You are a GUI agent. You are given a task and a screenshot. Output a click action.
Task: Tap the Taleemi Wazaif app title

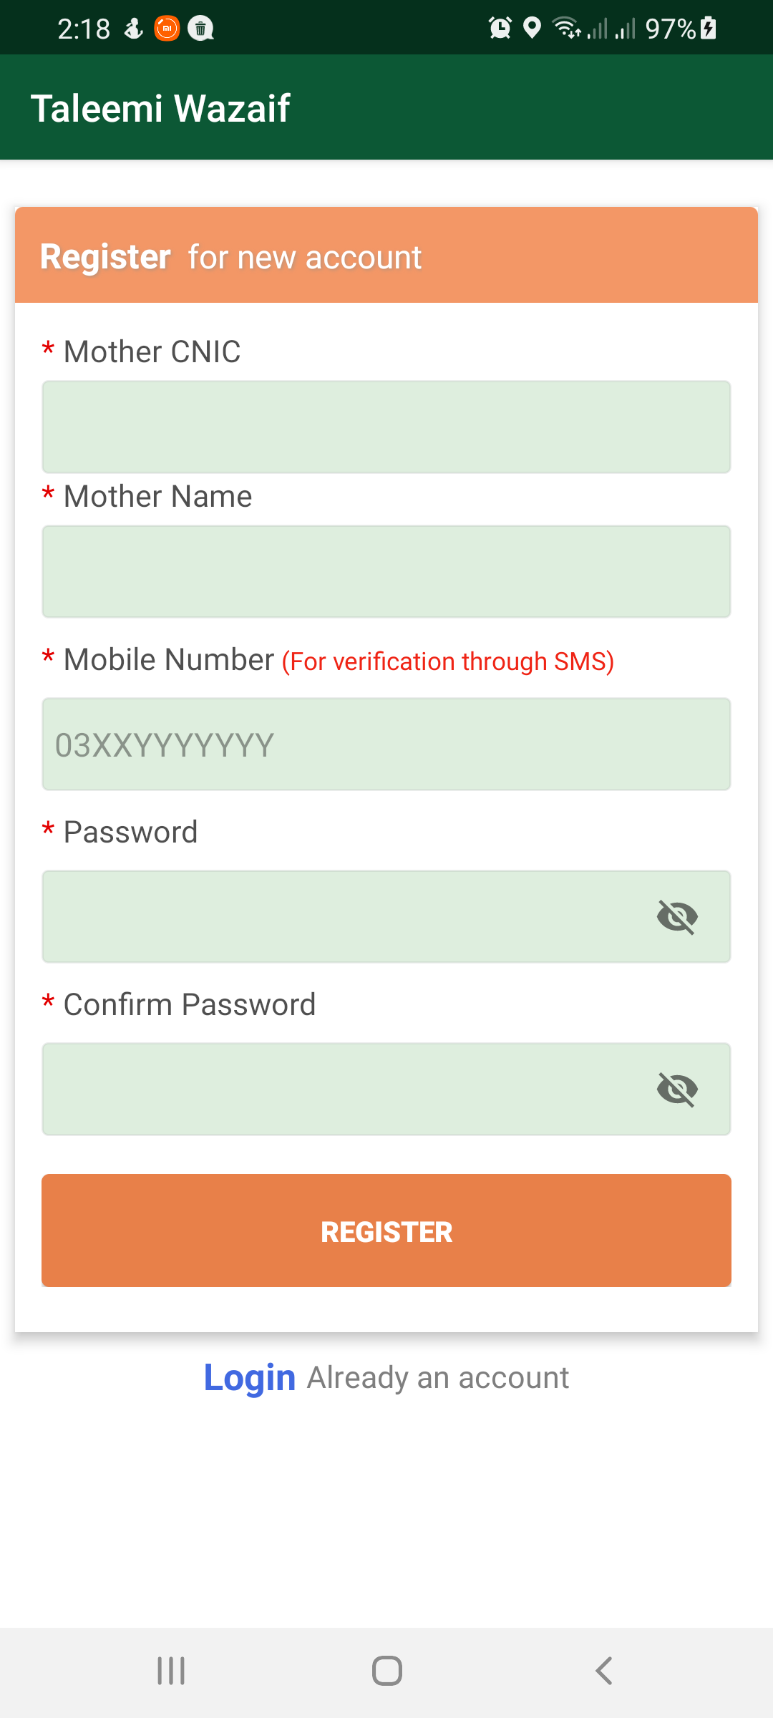pyautogui.click(x=160, y=109)
